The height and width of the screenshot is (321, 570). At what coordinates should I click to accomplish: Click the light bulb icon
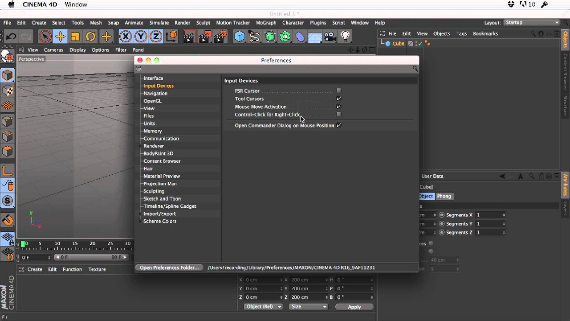(345, 37)
